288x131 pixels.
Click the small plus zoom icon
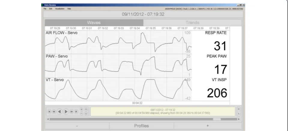coord(82,109)
